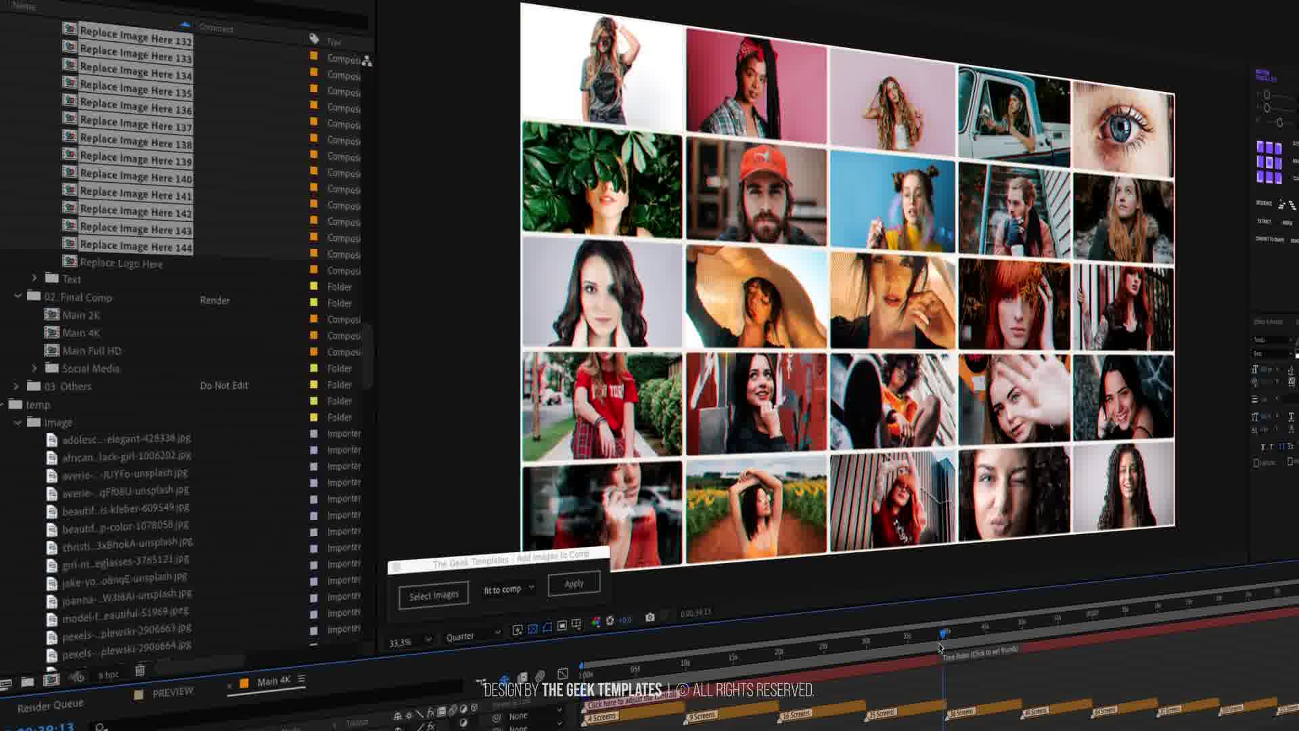
Task: Toggle the Region of Interest button
Action: [562, 625]
